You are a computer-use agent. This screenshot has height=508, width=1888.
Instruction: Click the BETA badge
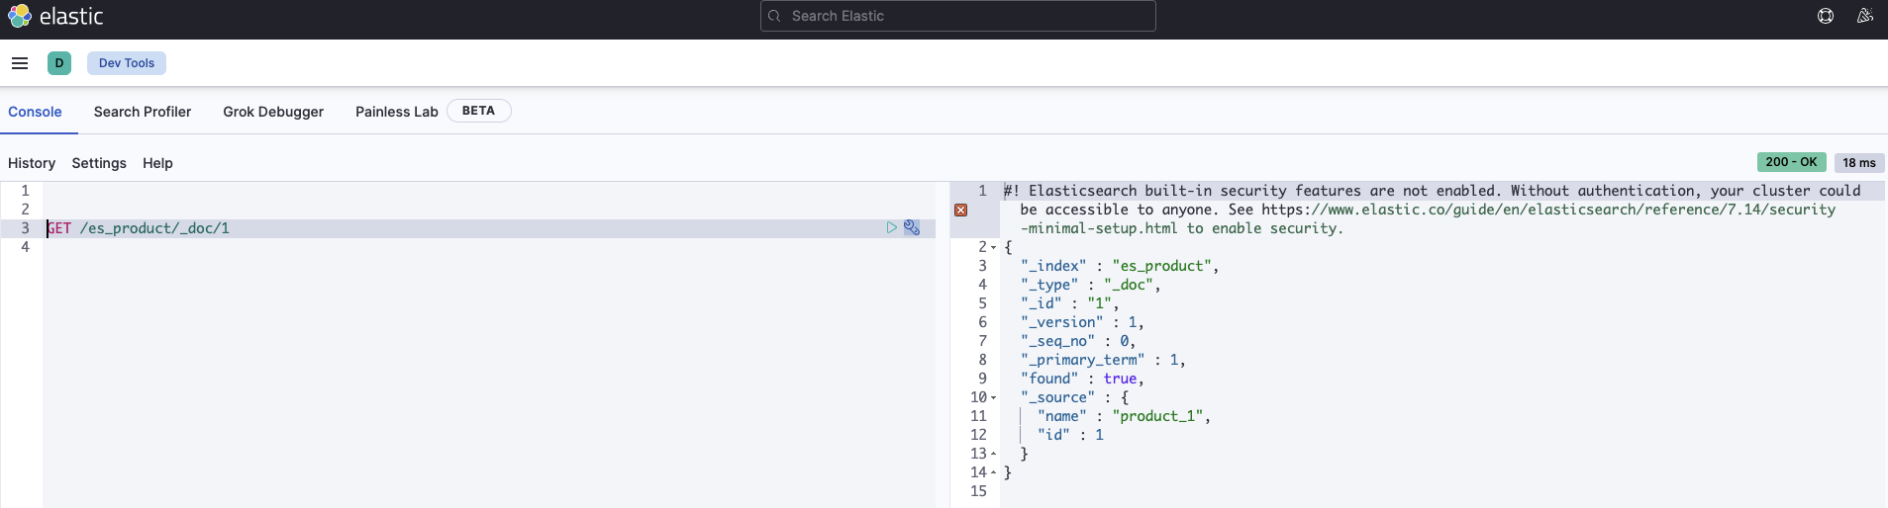click(x=479, y=111)
